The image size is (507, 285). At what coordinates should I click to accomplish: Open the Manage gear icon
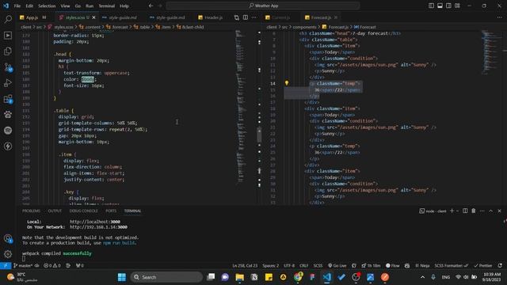8,254
